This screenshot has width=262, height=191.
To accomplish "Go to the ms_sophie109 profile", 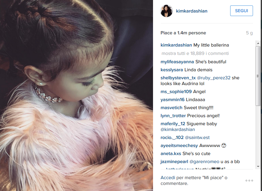I will [176, 91].
